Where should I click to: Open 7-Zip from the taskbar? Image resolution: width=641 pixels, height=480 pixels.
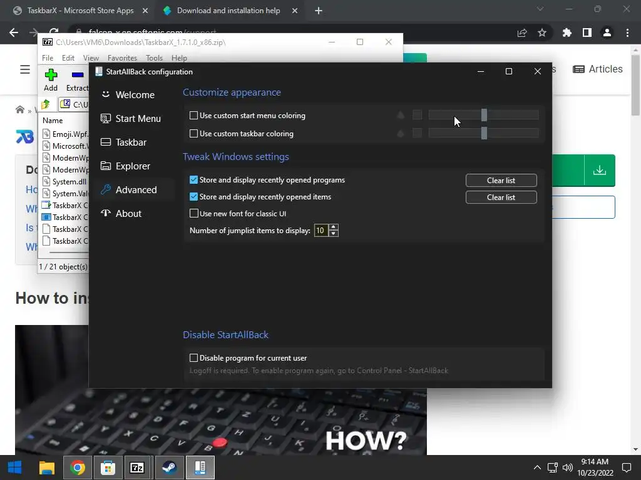(137, 467)
